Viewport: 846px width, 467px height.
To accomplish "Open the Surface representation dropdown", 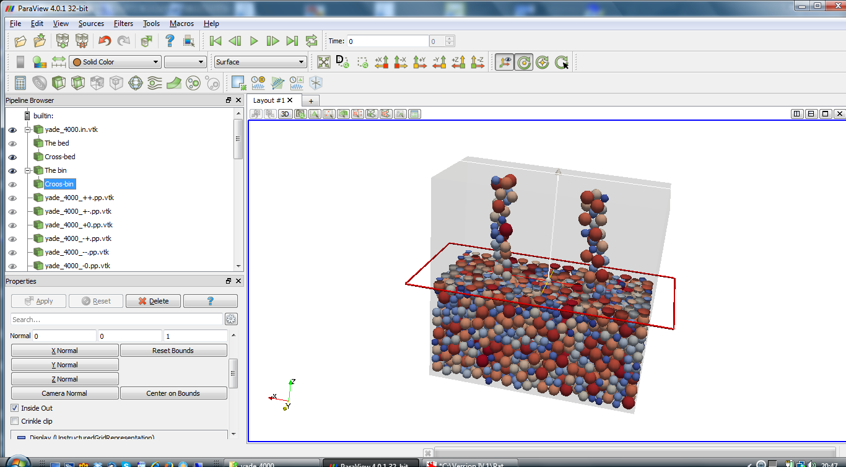I will click(259, 62).
